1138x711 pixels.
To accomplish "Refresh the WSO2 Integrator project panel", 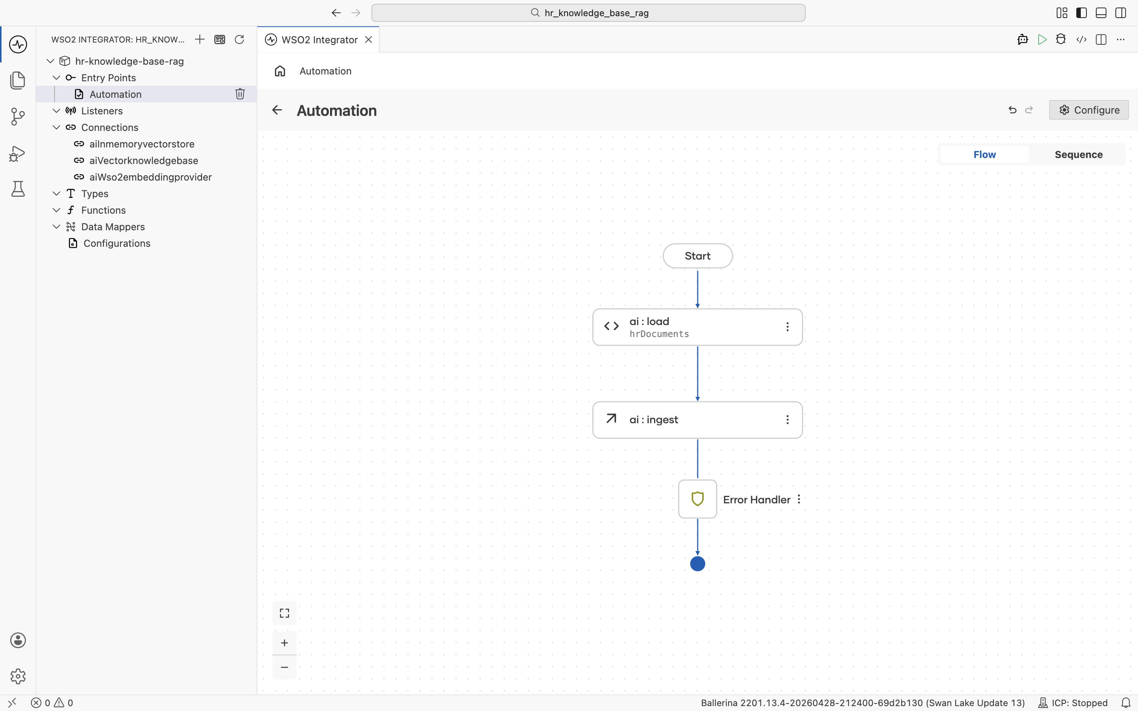I will pyautogui.click(x=239, y=39).
